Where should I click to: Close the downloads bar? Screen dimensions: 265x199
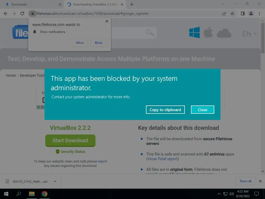260,181
